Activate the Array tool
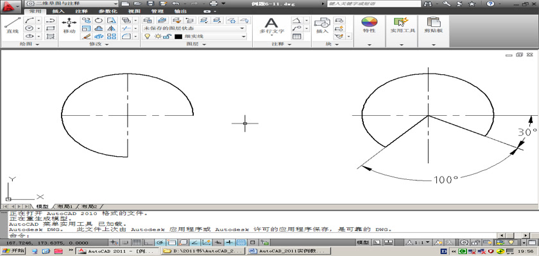The image size is (539, 256). point(112,36)
